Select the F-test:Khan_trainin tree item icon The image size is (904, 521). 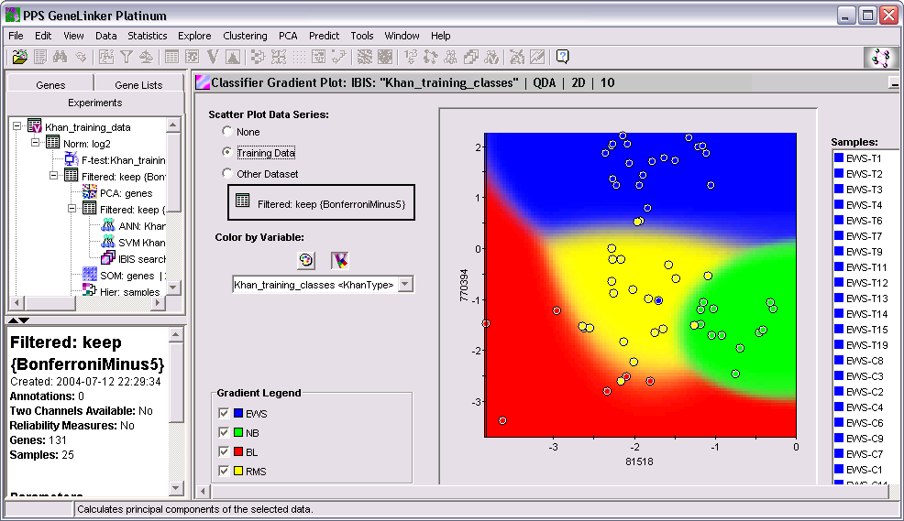72,159
